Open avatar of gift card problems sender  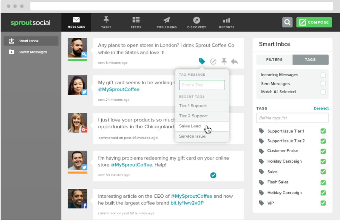click(x=78, y=161)
